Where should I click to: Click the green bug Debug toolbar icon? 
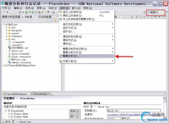20,12
